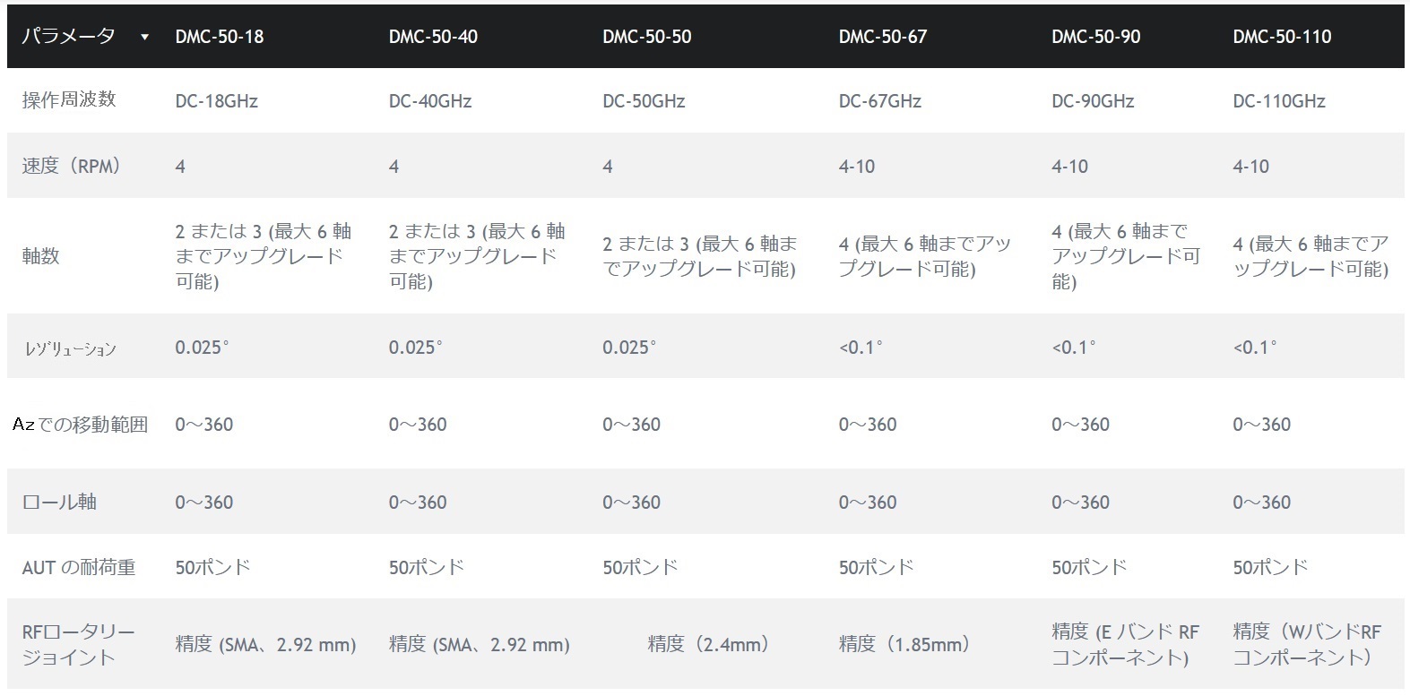The width and height of the screenshot is (1410, 696).
Task: Click the 速度（RPM）row label
Action: point(71,166)
